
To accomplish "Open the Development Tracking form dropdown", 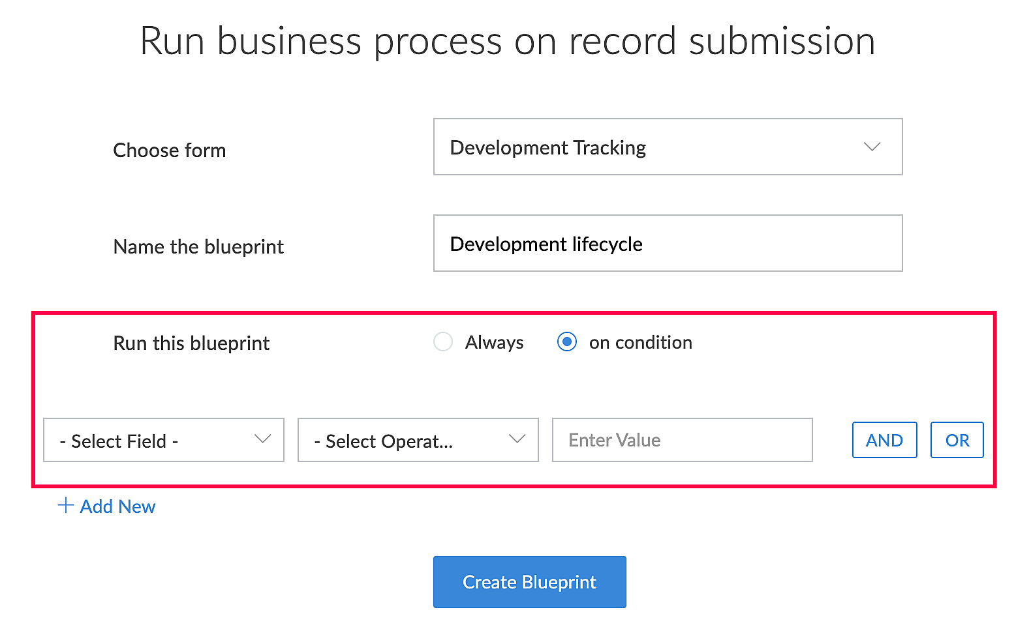I will click(667, 147).
